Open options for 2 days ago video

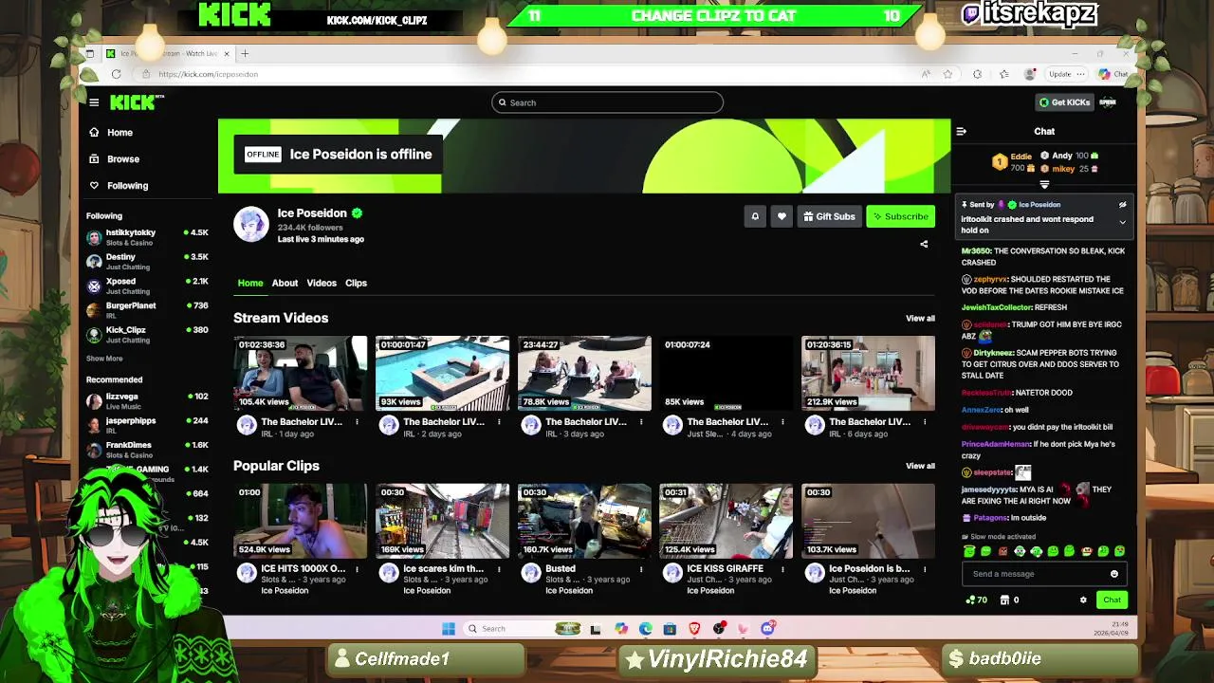(x=499, y=422)
